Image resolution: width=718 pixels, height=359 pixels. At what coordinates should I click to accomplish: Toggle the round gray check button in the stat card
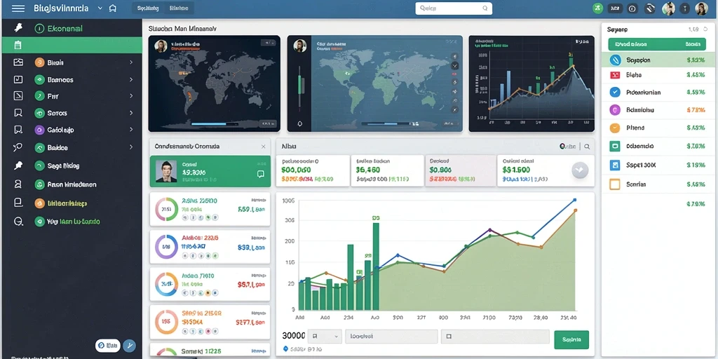click(x=580, y=170)
